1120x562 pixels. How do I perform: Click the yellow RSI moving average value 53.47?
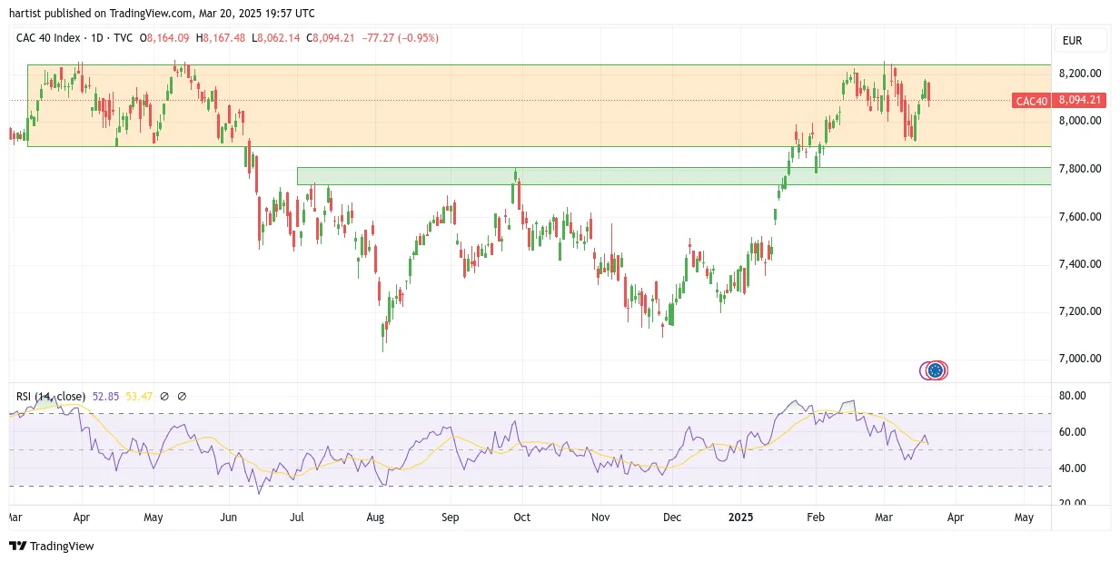[x=138, y=396]
